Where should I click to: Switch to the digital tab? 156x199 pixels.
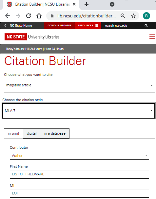click(32, 133)
